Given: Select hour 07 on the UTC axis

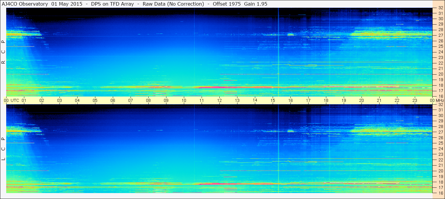Looking at the screenshot, I should pos(131,100).
